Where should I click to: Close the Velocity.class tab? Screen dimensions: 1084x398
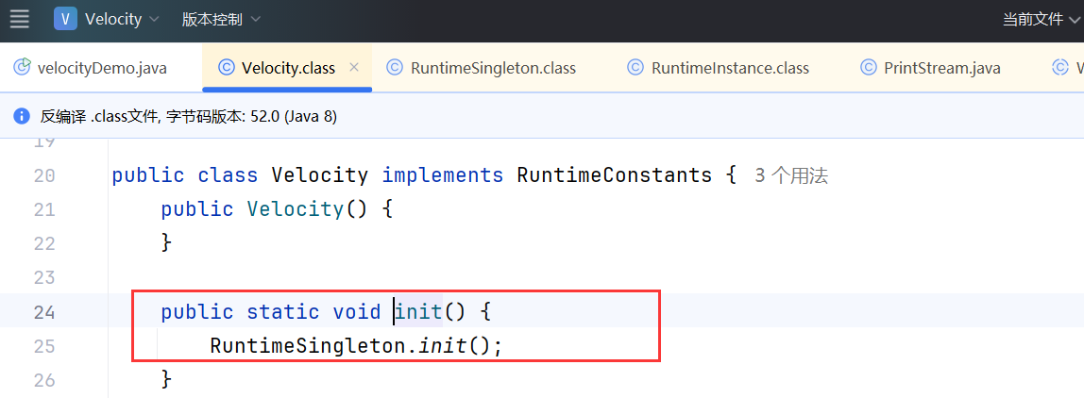pyautogui.click(x=355, y=67)
